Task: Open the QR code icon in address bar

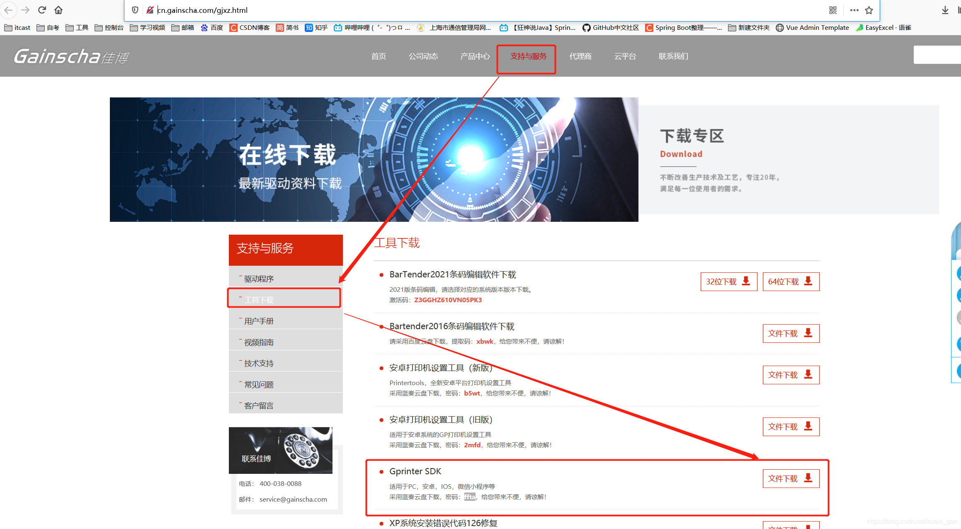Action: [833, 10]
